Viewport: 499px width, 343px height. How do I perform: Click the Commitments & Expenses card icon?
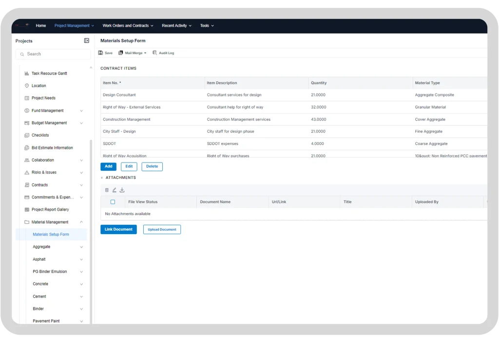tap(27, 197)
